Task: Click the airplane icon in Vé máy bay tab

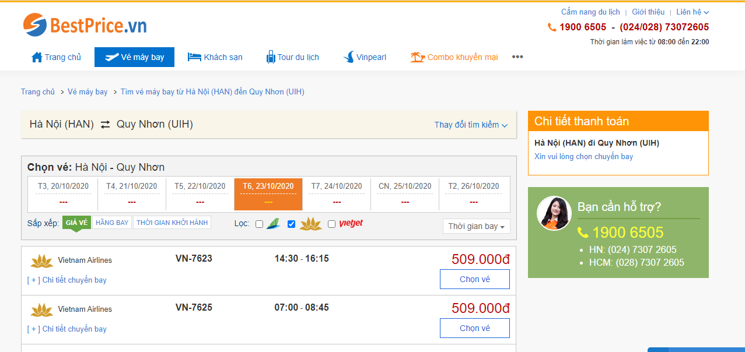Action: coord(111,57)
